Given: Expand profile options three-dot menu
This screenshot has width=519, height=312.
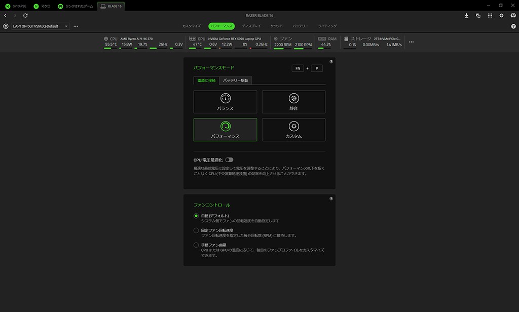Looking at the screenshot, I should coord(76,26).
